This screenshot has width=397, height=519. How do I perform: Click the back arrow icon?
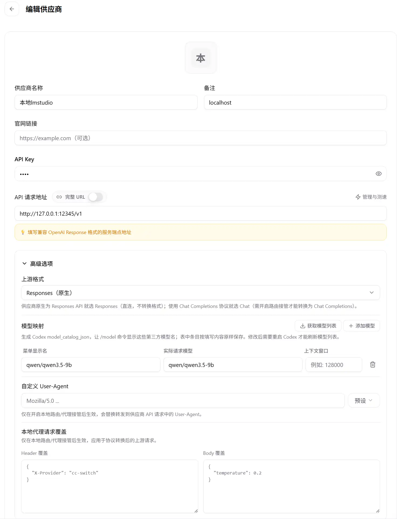coord(12,9)
